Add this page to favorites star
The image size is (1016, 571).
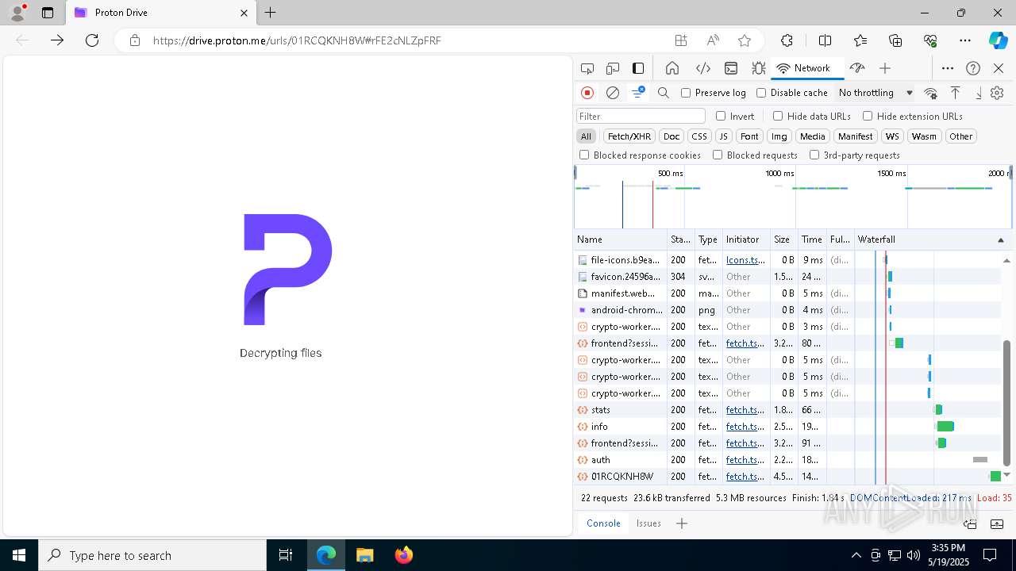pos(745,40)
